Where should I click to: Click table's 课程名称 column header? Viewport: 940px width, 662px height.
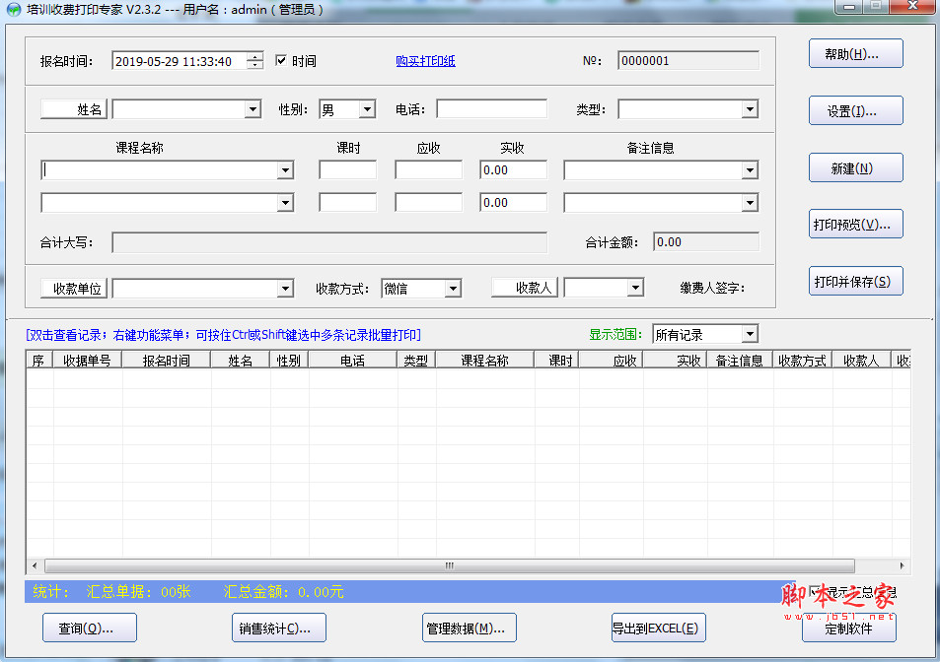484,361
